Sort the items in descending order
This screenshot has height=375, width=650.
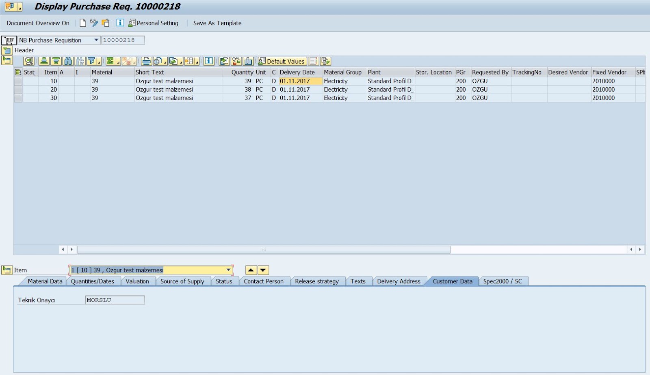(x=56, y=61)
